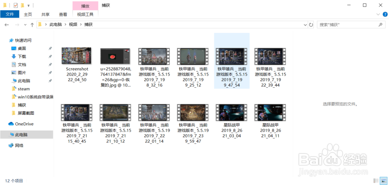
Task: Open 文档 in the sidebar
Action: point(22,64)
